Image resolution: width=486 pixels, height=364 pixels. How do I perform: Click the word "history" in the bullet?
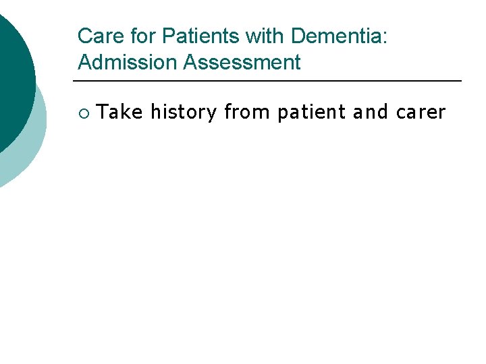click(x=184, y=112)
